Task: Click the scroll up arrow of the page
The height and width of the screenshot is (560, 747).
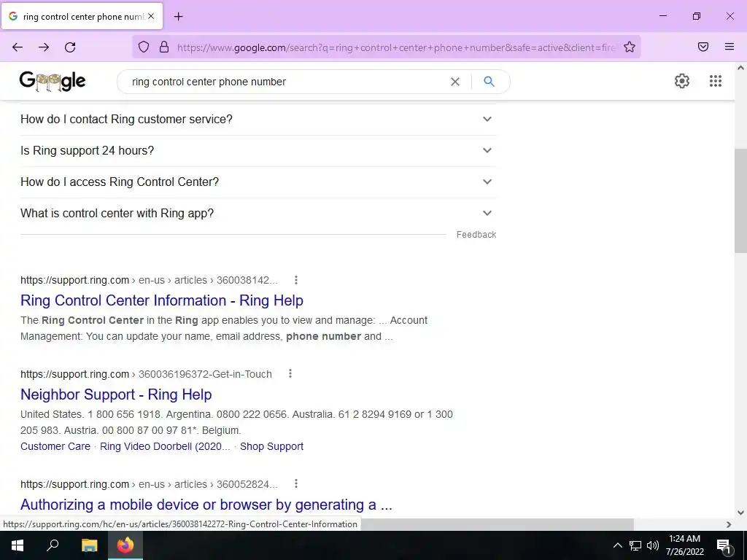Action: click(740, 68)
